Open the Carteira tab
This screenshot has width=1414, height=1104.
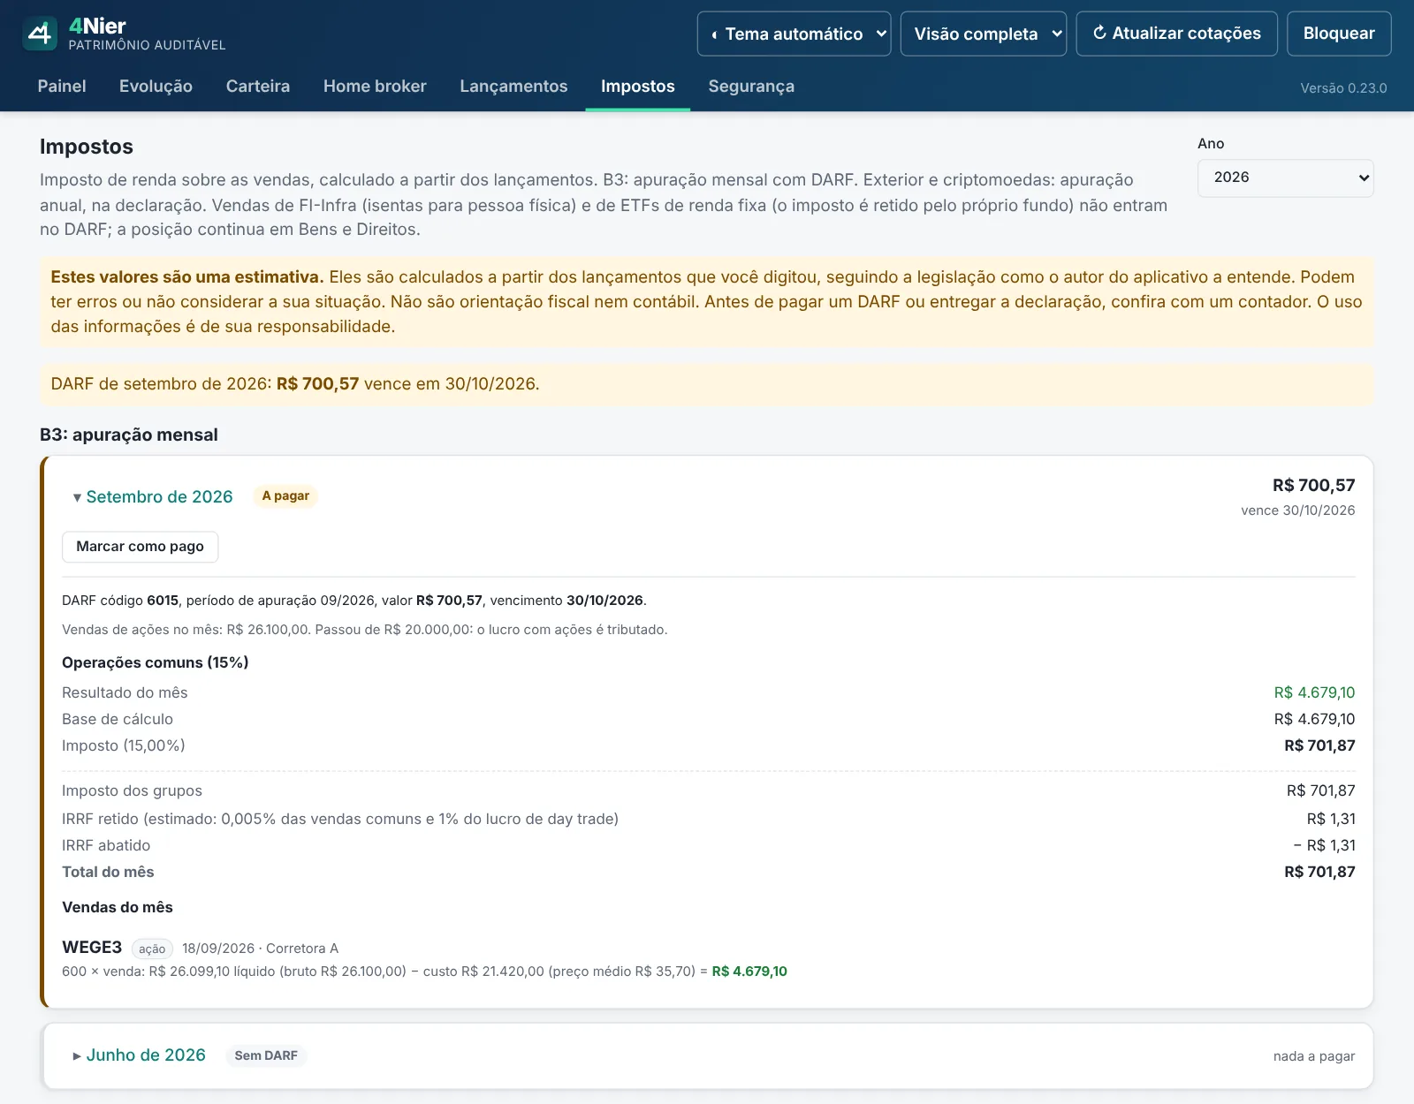pos(258,86)
